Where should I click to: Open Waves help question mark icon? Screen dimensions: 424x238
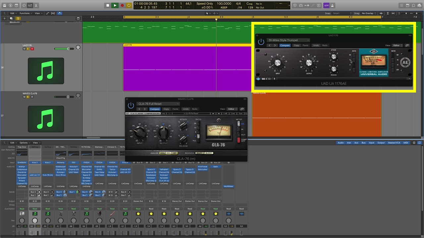click(245, 113)
